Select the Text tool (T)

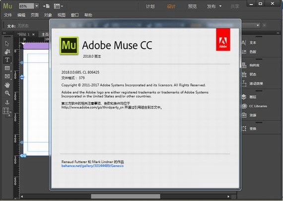(7, 60)
